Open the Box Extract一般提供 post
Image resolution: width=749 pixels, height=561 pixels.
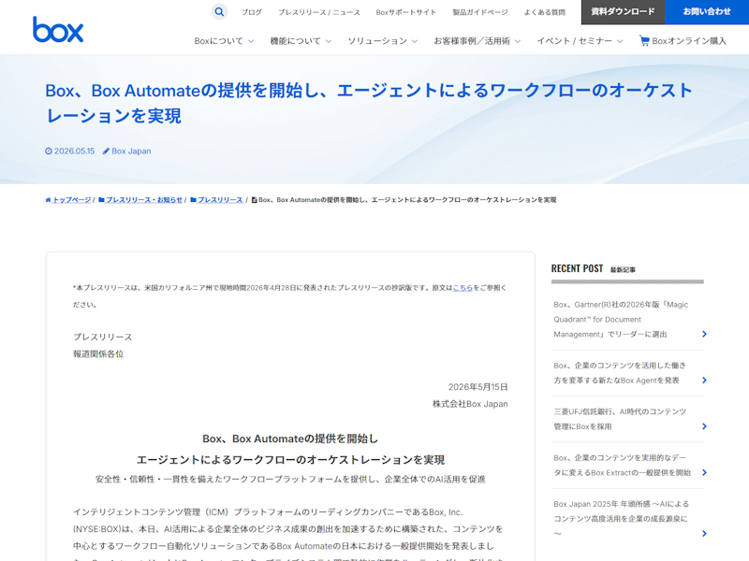622,465
